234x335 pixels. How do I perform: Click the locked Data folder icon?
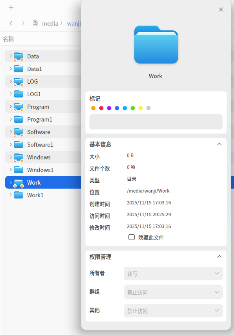pos(19,56)
